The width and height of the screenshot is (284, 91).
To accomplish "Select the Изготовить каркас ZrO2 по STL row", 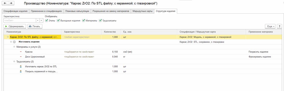I will tap(143, 67).
